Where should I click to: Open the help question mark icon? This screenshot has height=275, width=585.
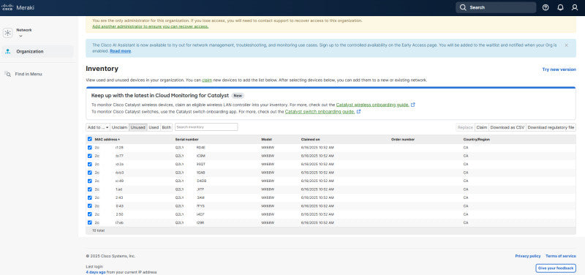pos(546,7)
